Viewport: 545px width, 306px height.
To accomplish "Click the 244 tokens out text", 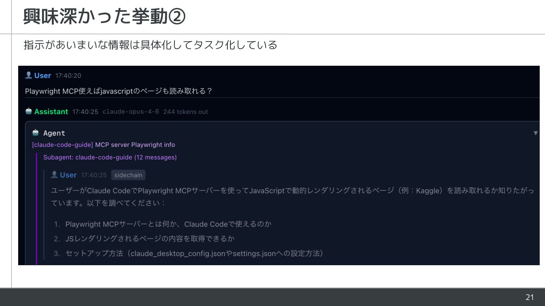I will (185, 112).
